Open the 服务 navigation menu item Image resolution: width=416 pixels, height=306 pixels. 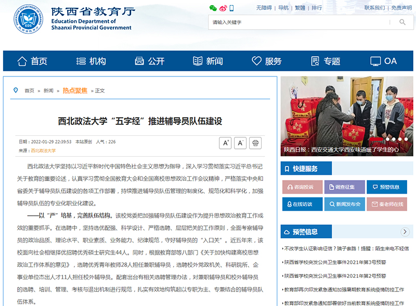coord(267,61)
